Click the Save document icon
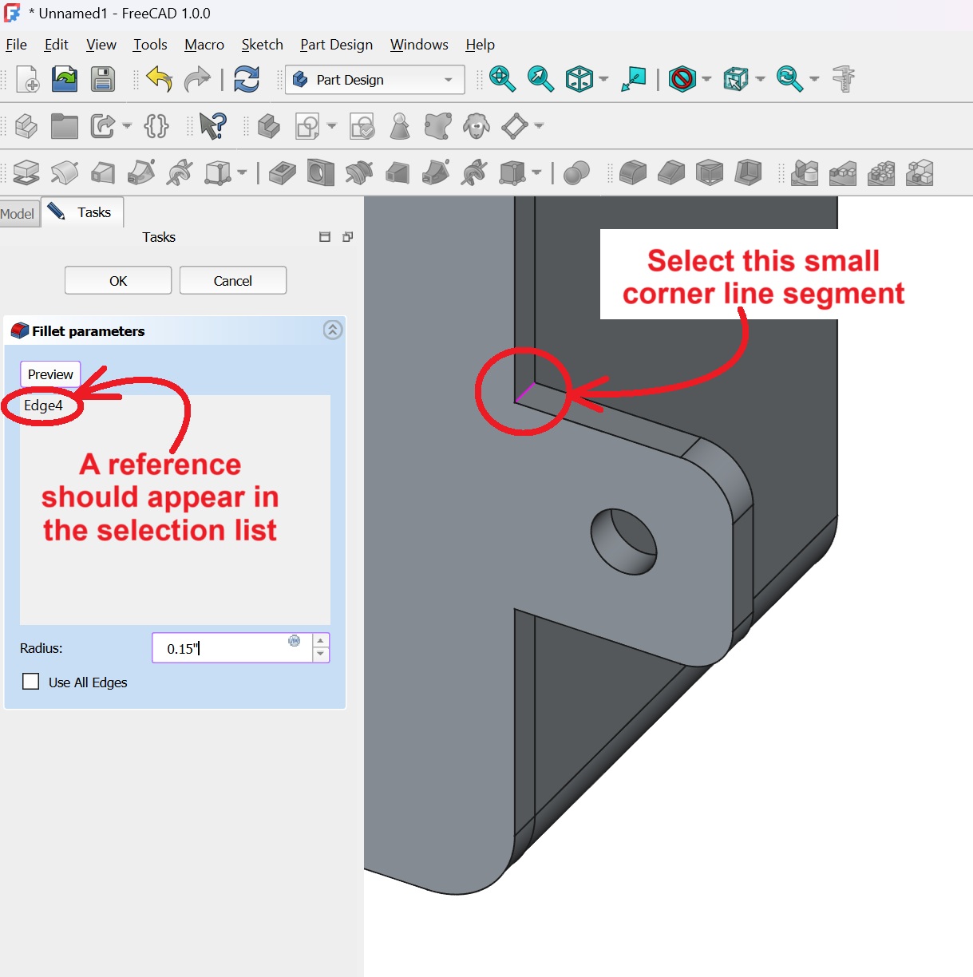The width and height of the screenshot is (973, 977). pos(103,80)
